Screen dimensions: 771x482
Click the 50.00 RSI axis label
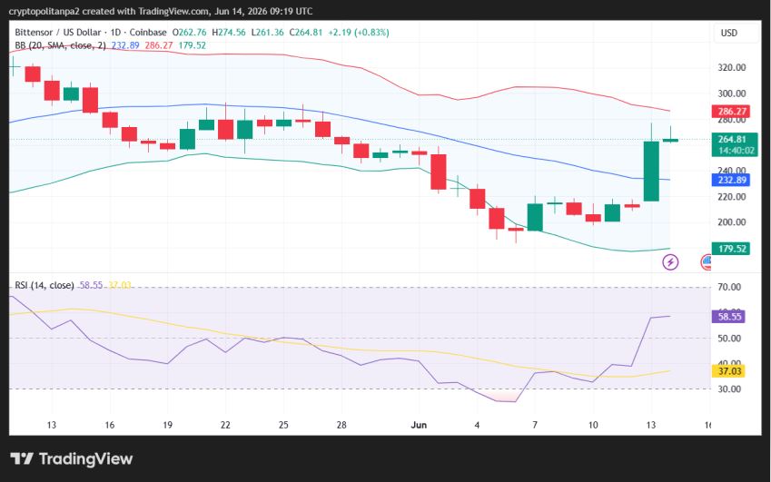pos(729,338)
